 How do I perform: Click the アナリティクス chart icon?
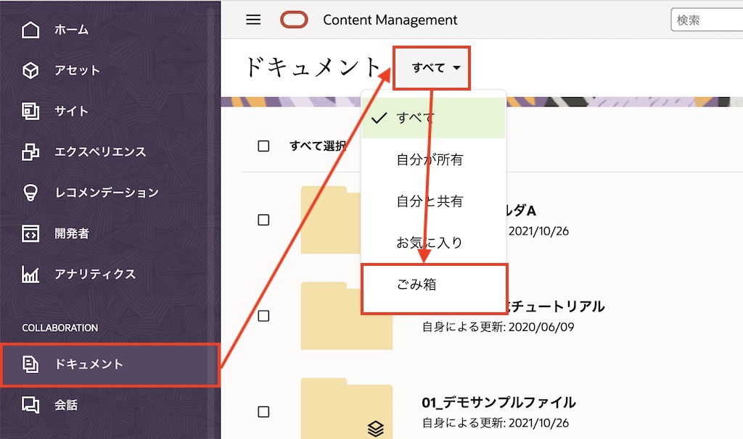point(30,273)
